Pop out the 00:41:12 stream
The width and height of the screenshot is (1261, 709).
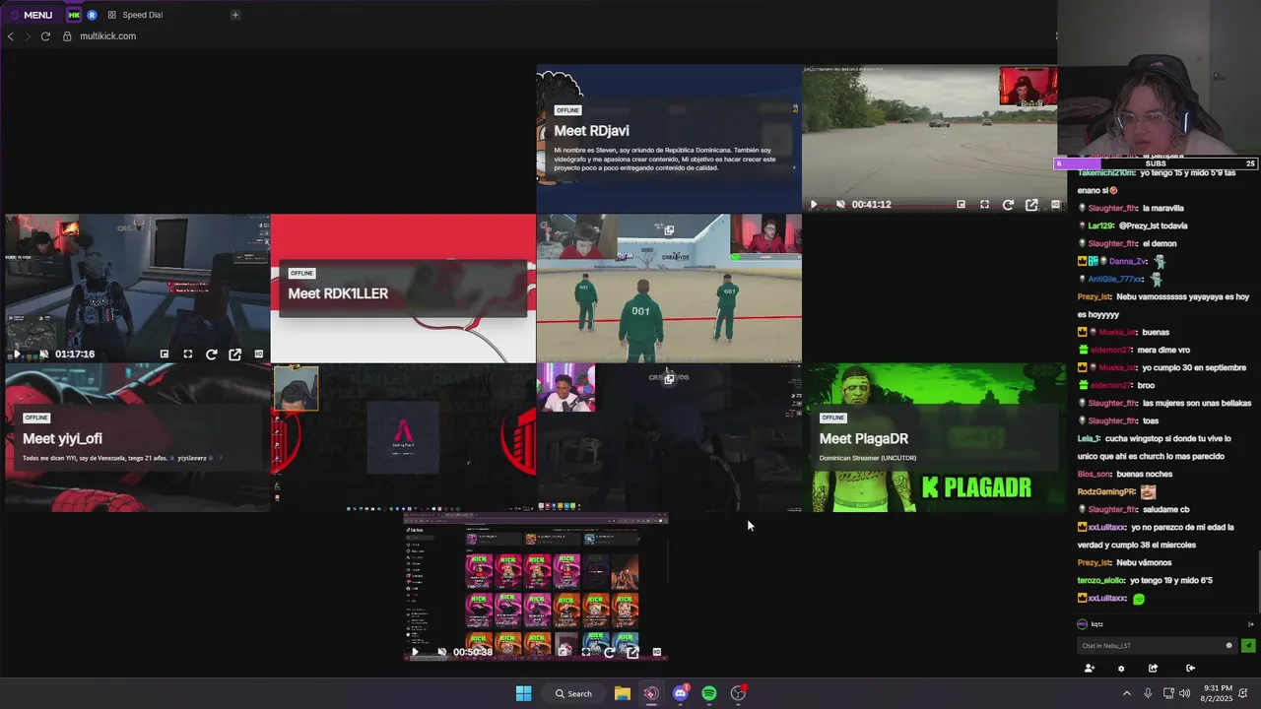pyautogui.click(x=1031, y=205)
